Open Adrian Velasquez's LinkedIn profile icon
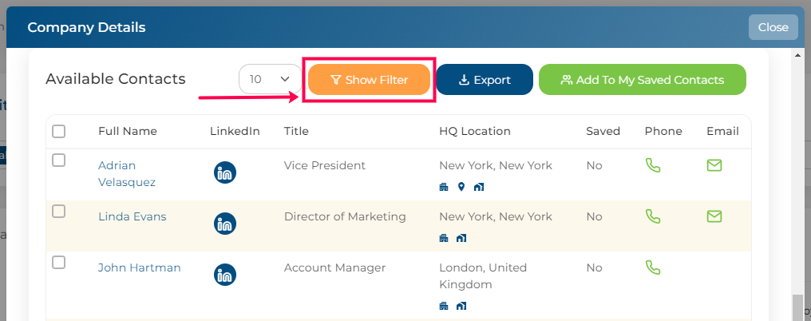Screen dimensions: 811x321 [225, 172]
